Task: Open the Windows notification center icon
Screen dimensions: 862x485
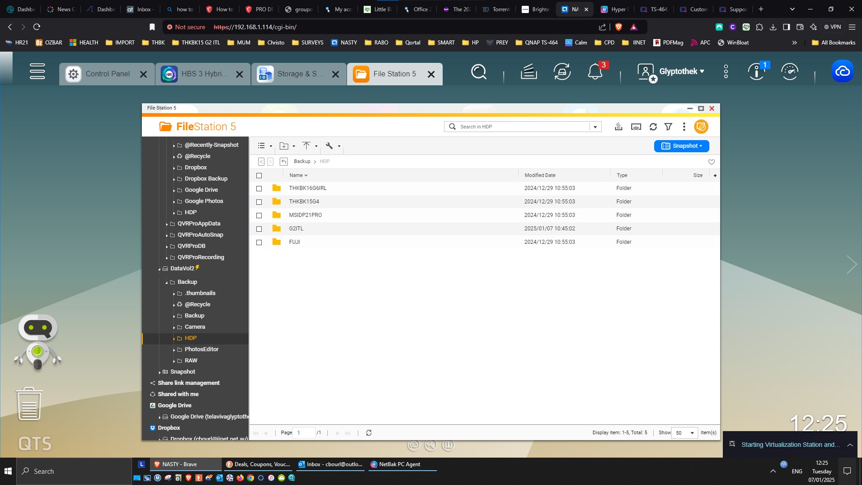Action: [847, 471]
